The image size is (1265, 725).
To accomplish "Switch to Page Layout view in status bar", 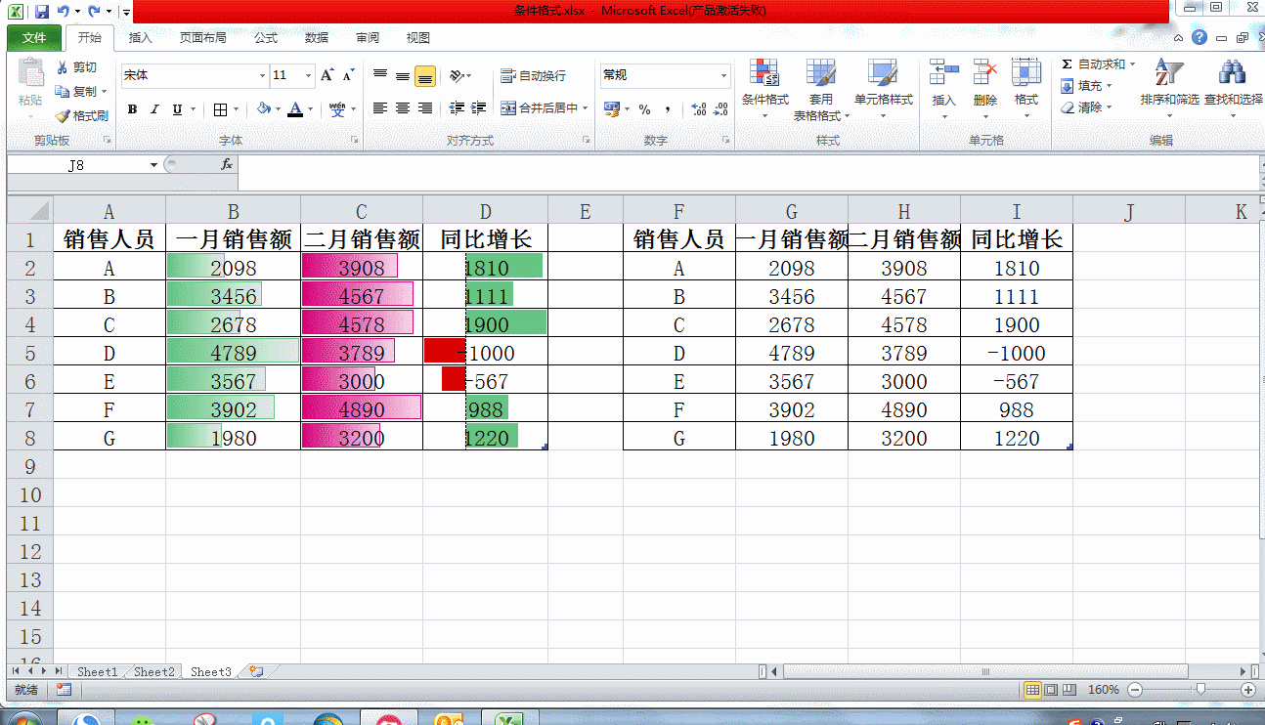I will tap(1051, 690).
